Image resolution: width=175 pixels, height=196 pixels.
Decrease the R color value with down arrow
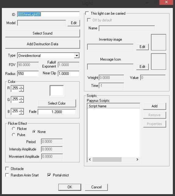[21, 90]
